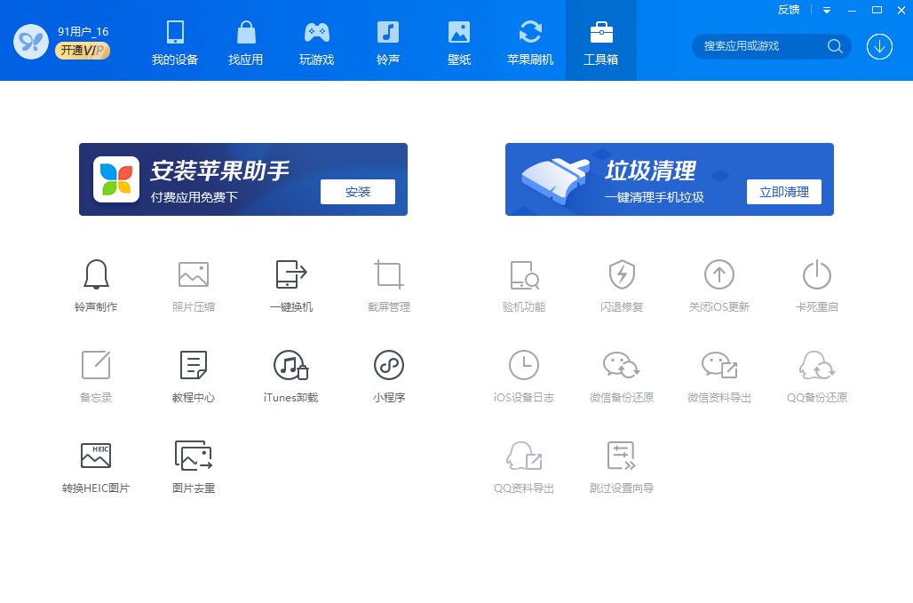Screen dimensions: 913x603
Task: Launch the 微信备份还原 tool
Action: pyautogui.click(x=622, y=376)
